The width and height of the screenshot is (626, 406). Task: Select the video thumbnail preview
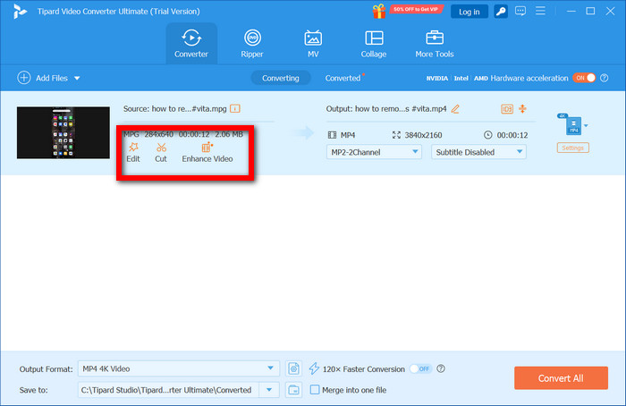click(56, 133)
